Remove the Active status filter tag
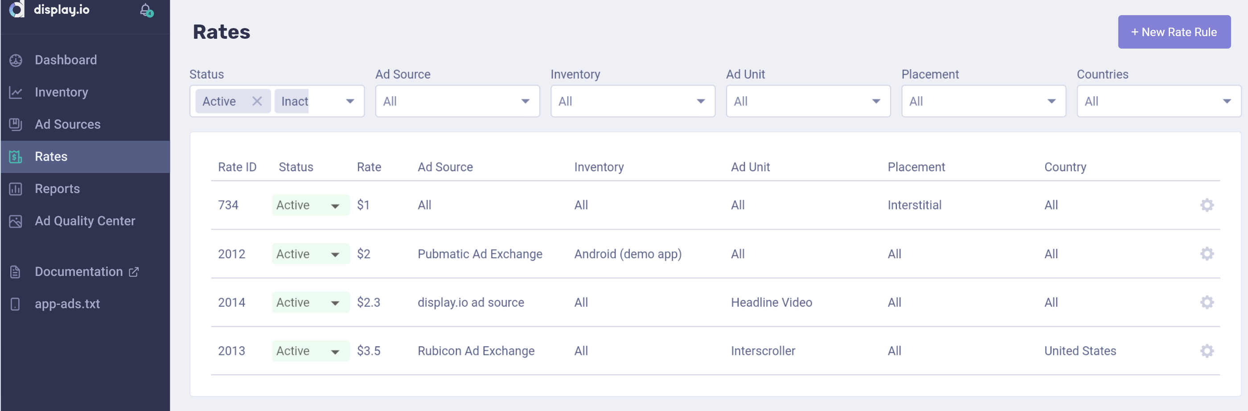Image resolution: width=1248 pixels, height=411 pixels. coord(257,101)
